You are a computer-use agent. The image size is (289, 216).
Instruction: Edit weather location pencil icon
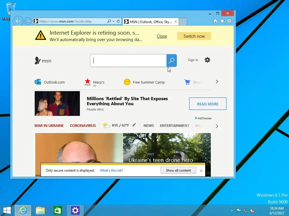click(134, 125)
